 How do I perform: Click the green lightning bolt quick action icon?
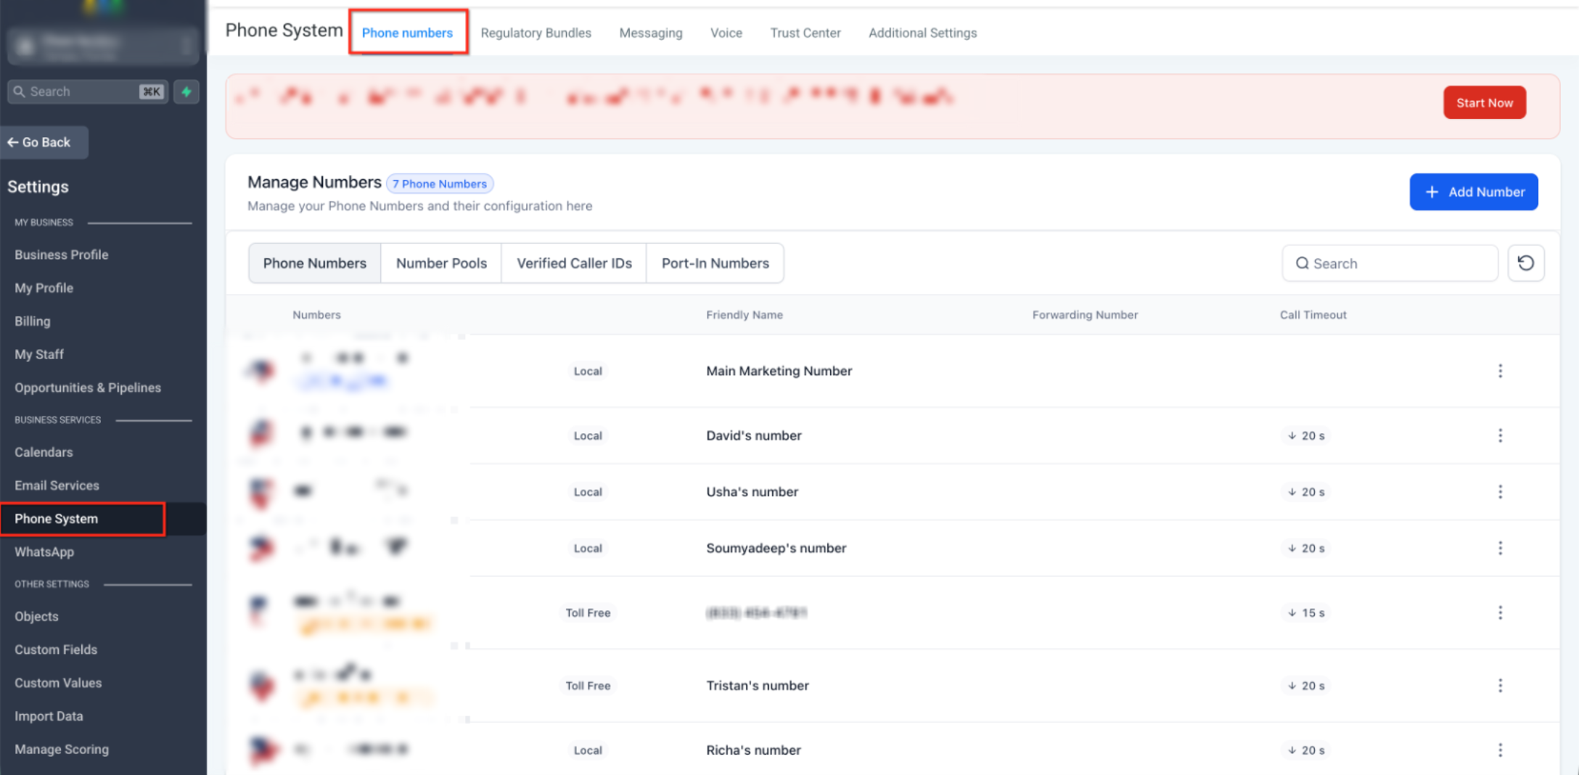tap(186, 91)
